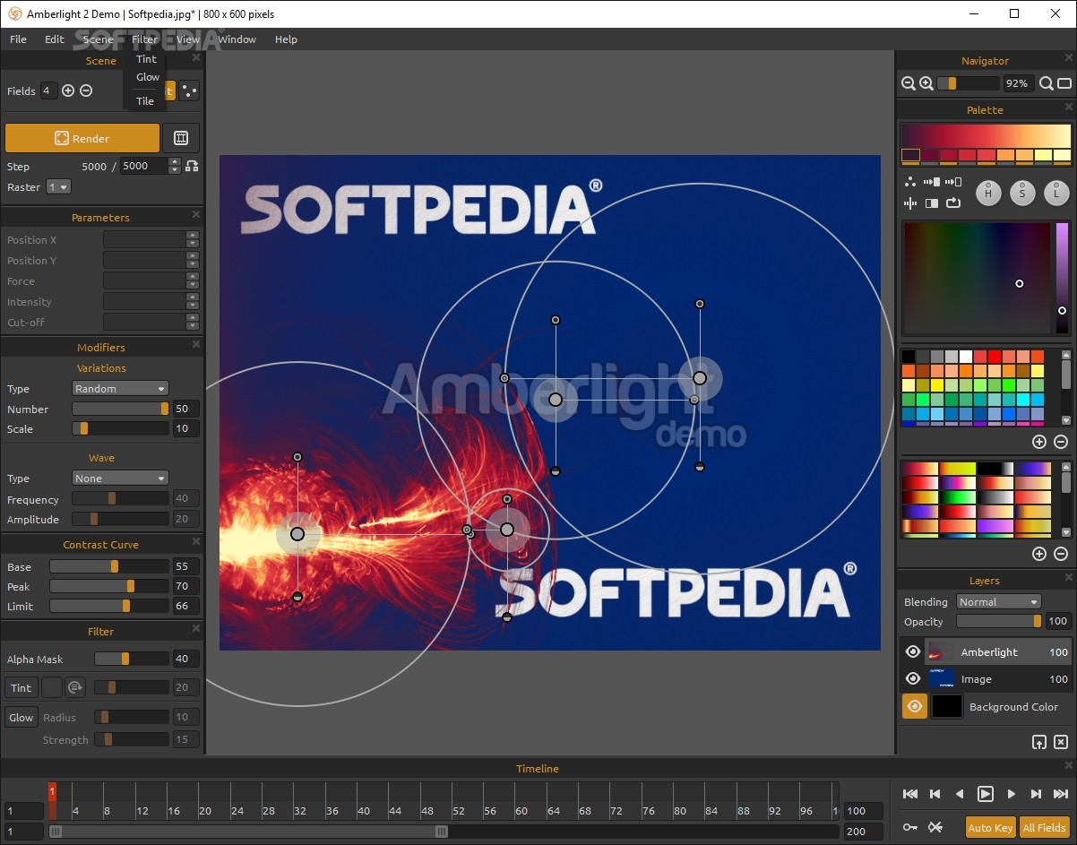Reset zoom with plain magnifier icon
Image resolution: width=1077 pixels, height=845 pixels.
click(x=1047, y=83)
